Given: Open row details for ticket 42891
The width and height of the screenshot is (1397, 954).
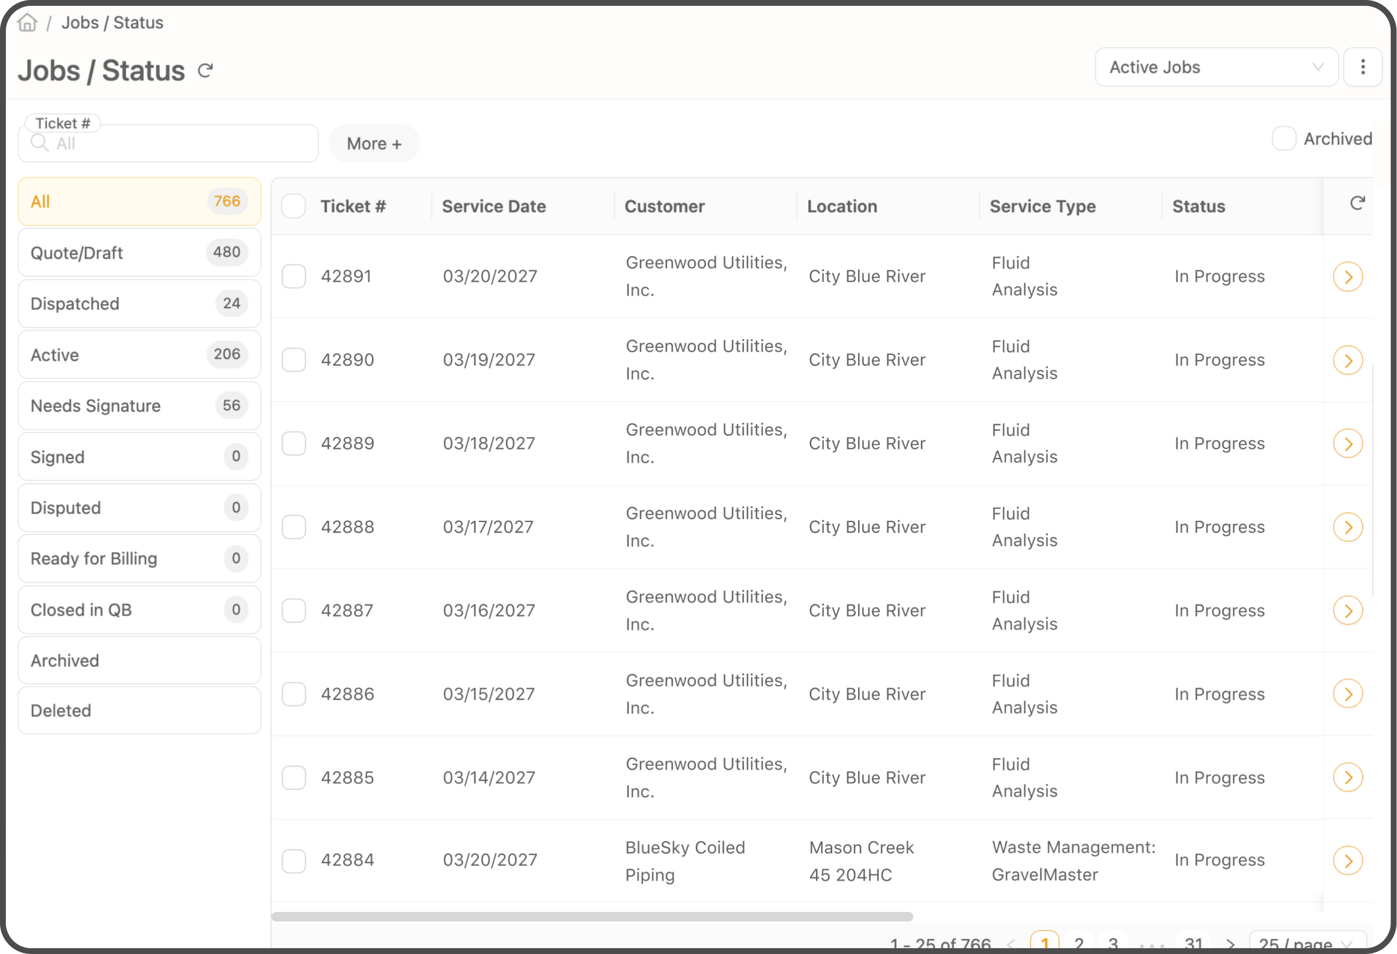Looking at the screenshot, I should (x=1349, y=276).
